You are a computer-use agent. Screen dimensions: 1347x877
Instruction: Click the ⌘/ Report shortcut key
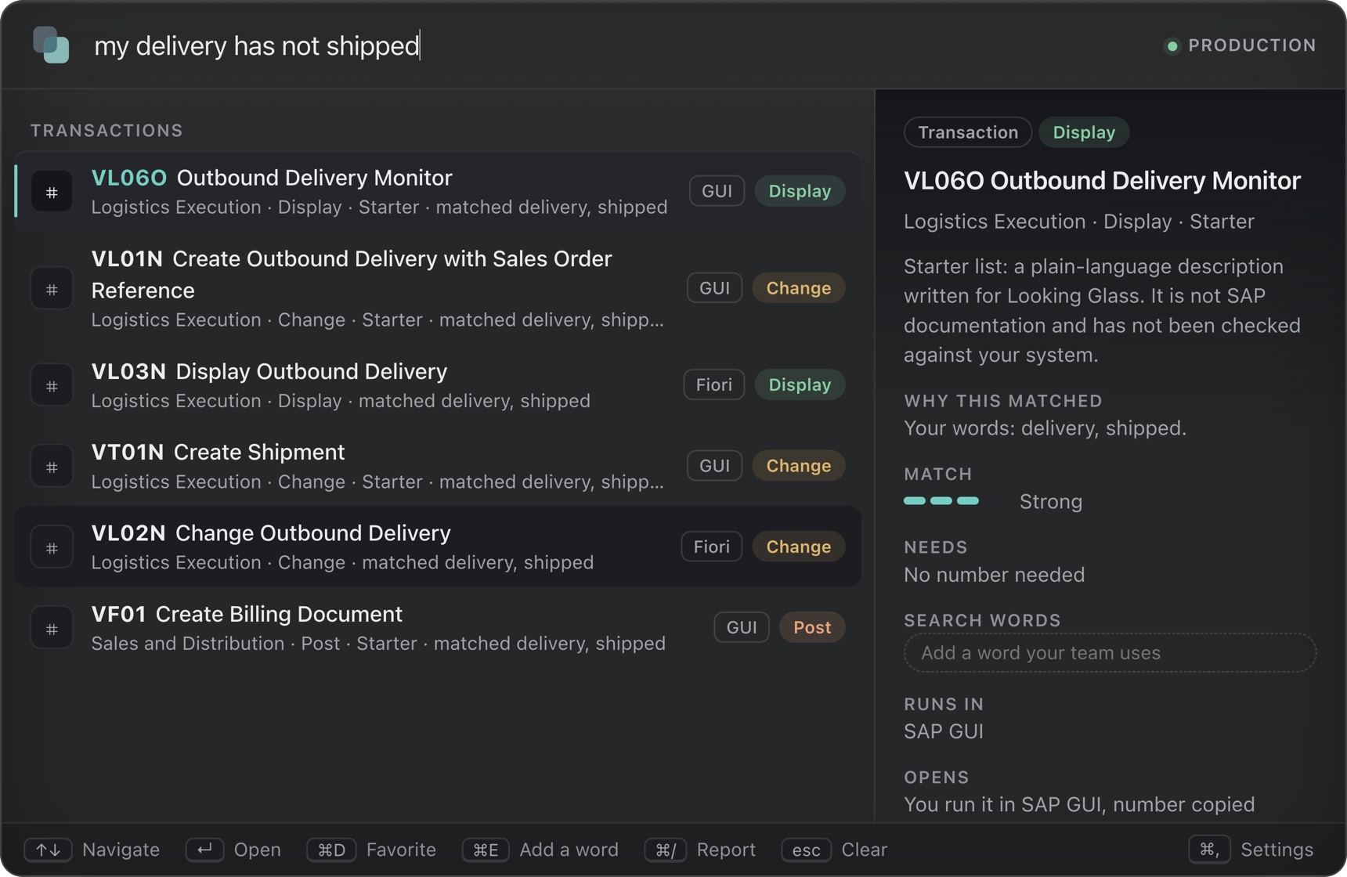666,850
